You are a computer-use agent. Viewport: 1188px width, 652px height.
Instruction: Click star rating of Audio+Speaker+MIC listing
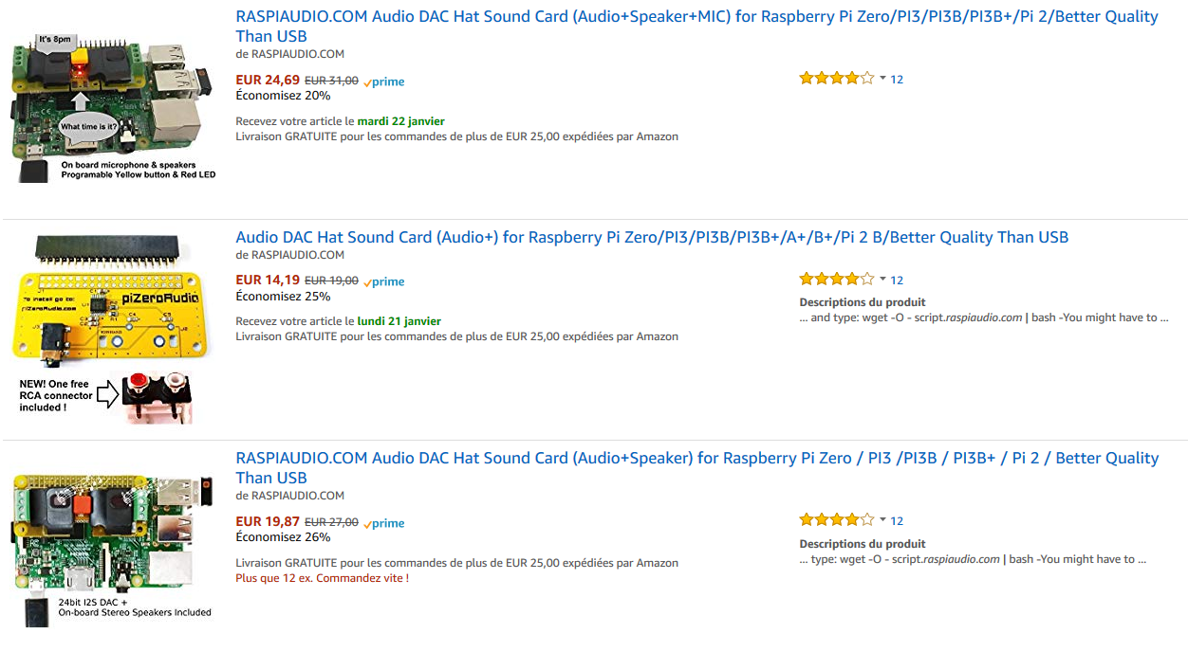click(x=836, y=79)
